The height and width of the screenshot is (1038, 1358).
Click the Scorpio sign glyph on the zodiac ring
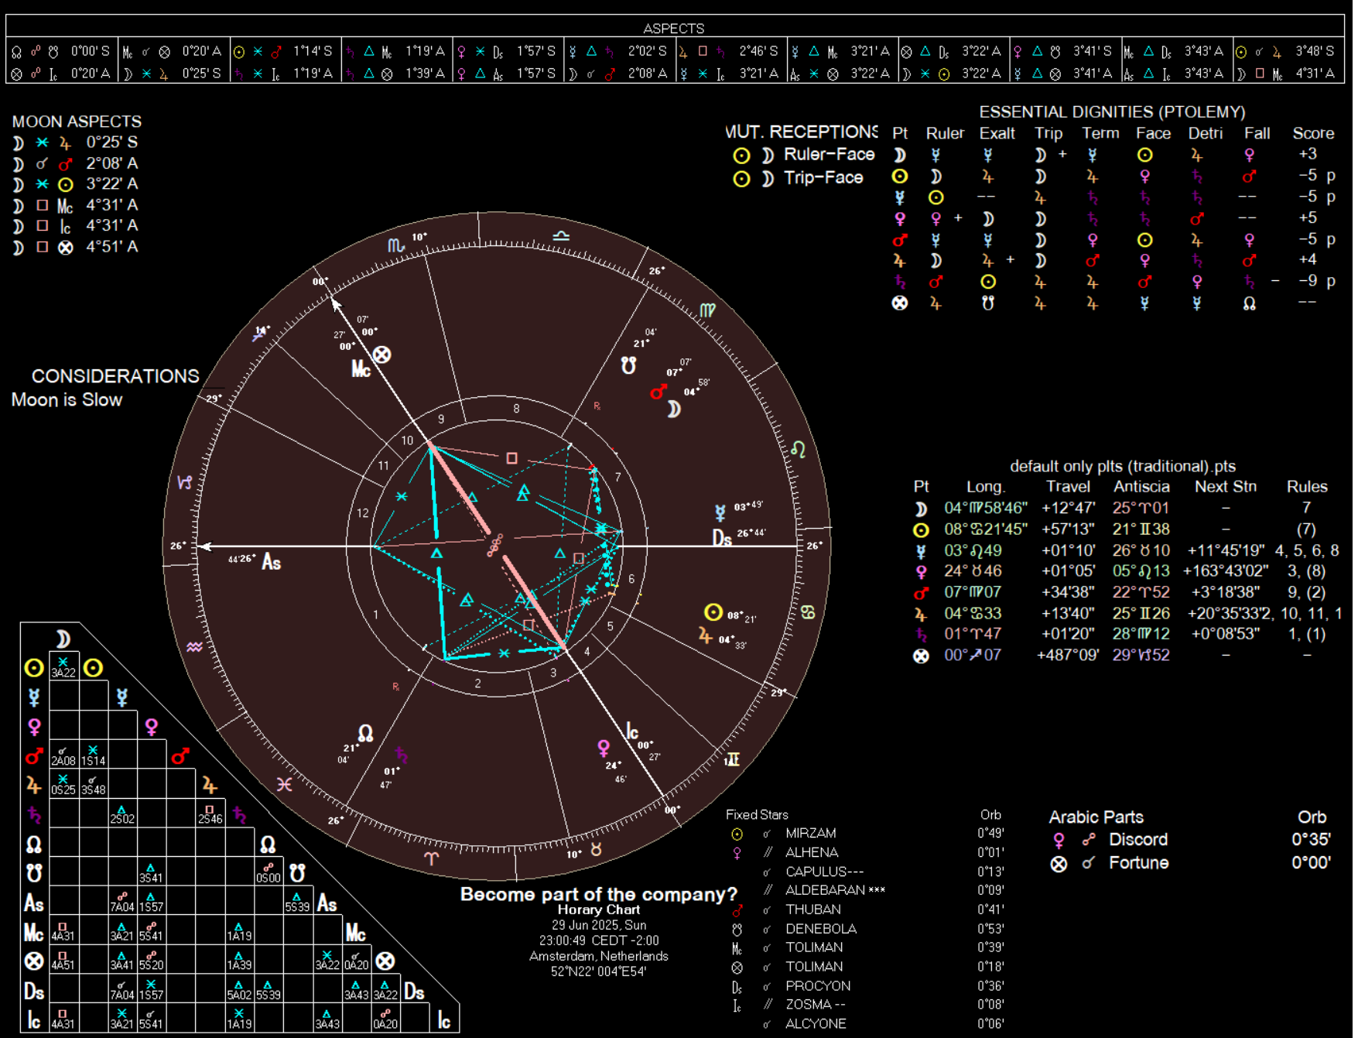(x=395, y=245)
